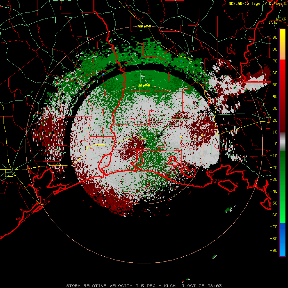Click the -70 value on the velocity scale

[x=274, y=227]
